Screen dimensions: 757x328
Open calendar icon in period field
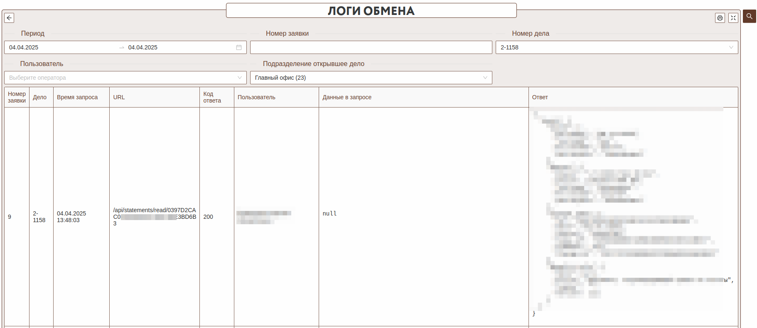pos(239,47)
